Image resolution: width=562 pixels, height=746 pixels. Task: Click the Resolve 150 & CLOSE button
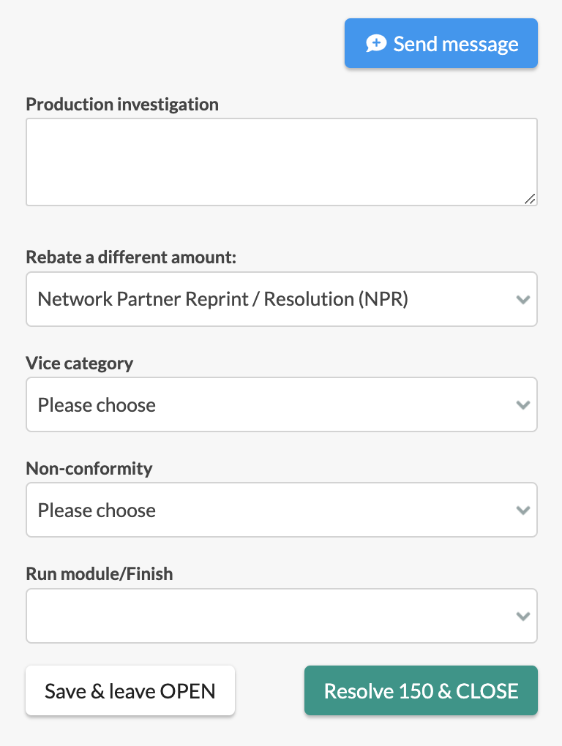(x=421, y=690)
